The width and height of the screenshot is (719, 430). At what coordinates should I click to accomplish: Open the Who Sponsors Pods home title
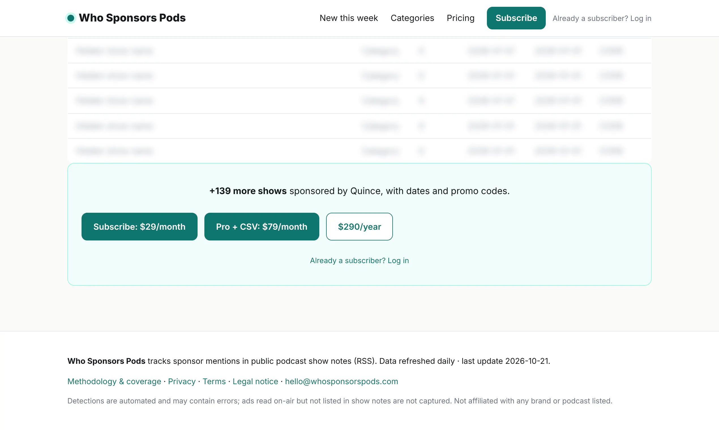pos(132,18)
